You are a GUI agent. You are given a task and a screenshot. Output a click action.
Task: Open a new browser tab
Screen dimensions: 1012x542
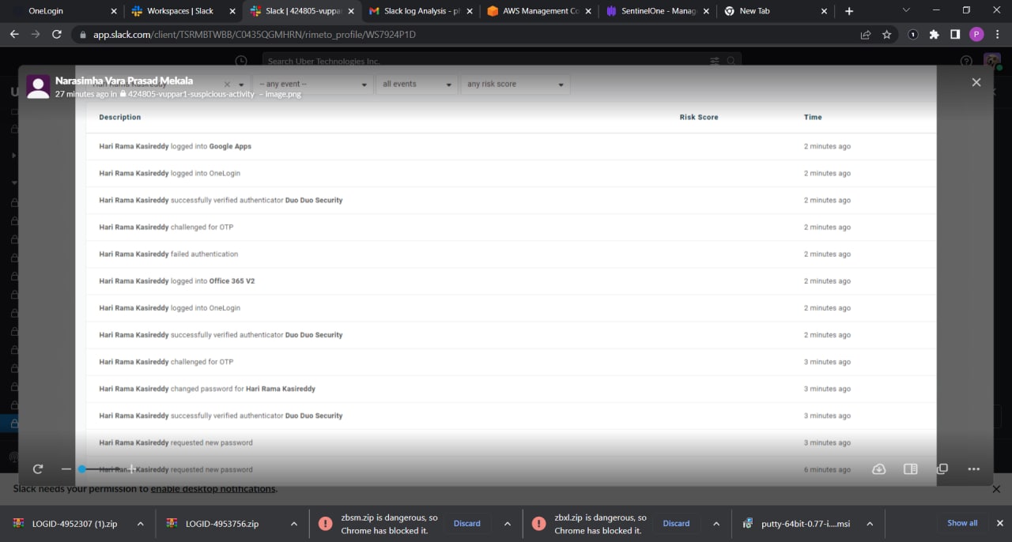point(849,11)
